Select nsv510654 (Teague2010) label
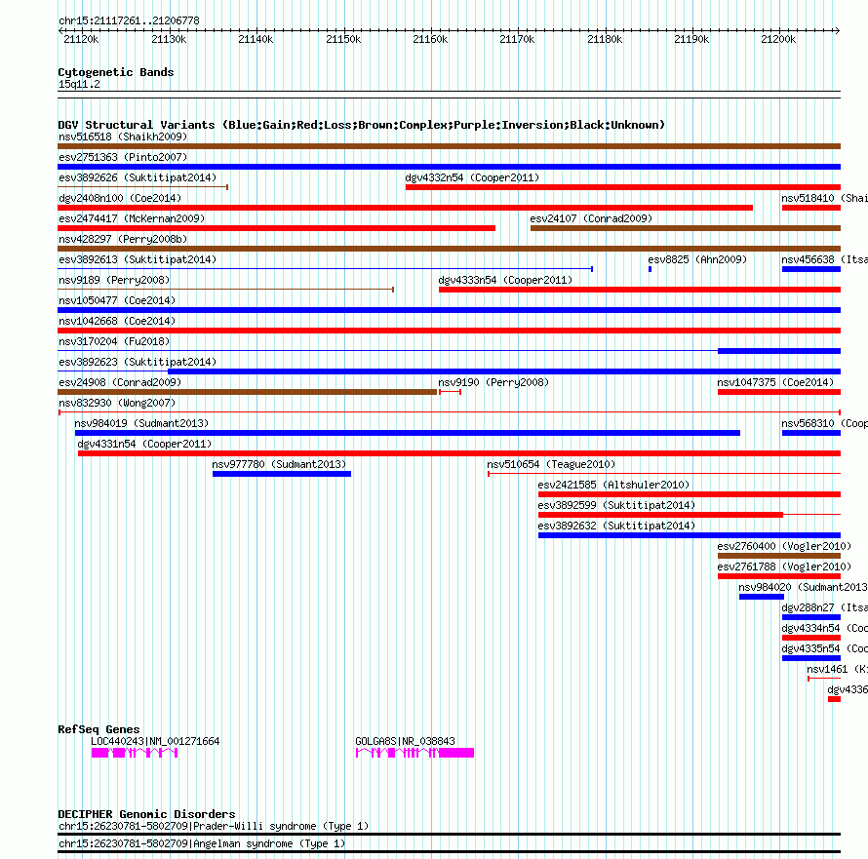This screenshot has height=859, width=868. coord(551,464)
